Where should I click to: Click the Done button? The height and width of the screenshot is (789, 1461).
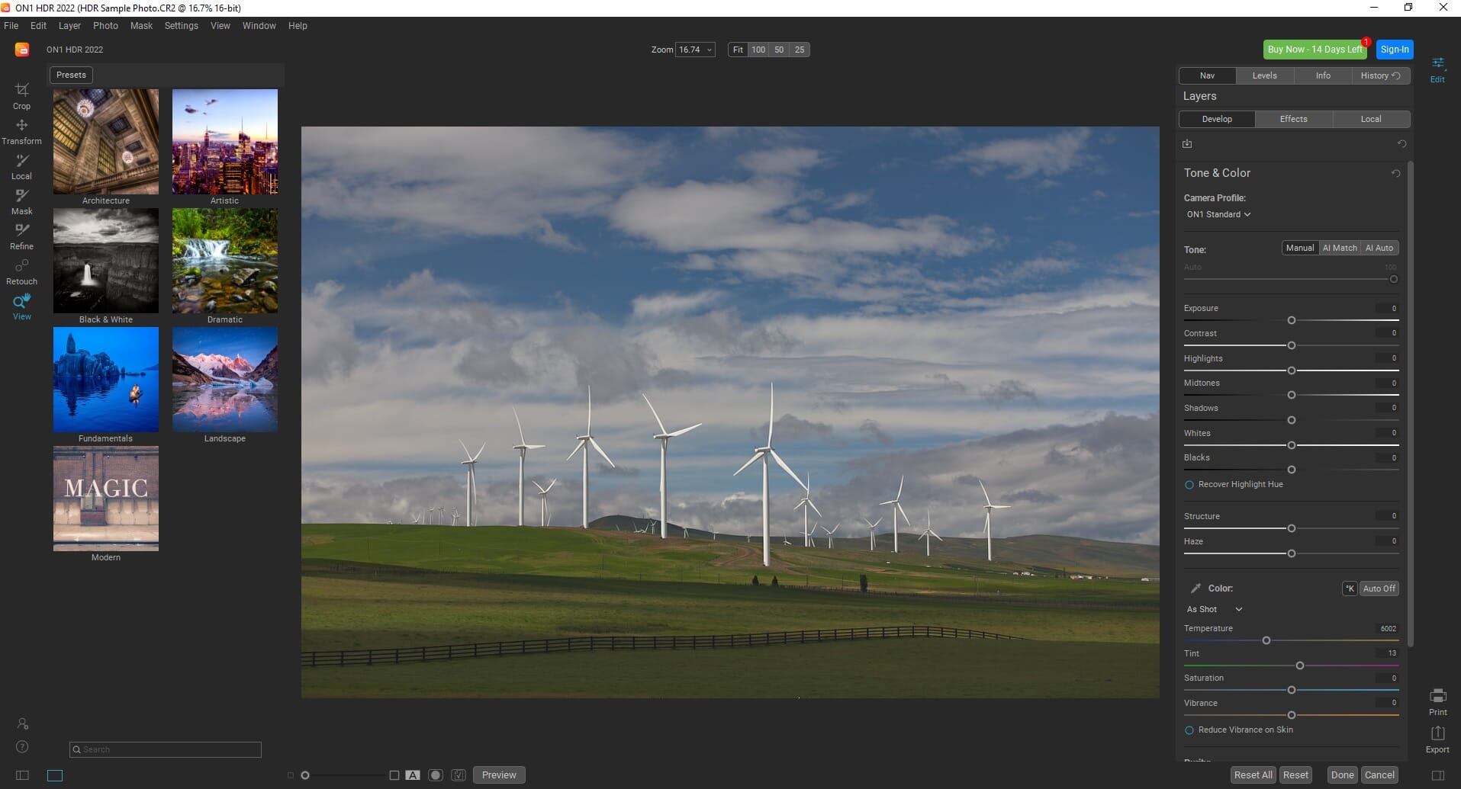(x=1342, y=775)
